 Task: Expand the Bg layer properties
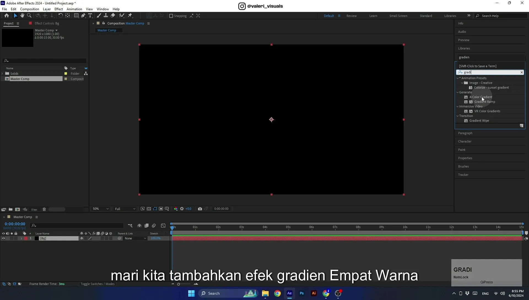tap(21, 238)
